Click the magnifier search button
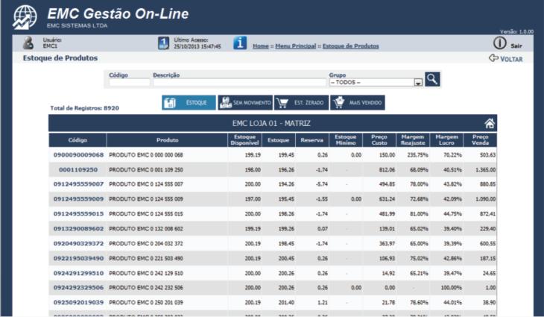Viewport: 544px width, 317px height. 432,79
